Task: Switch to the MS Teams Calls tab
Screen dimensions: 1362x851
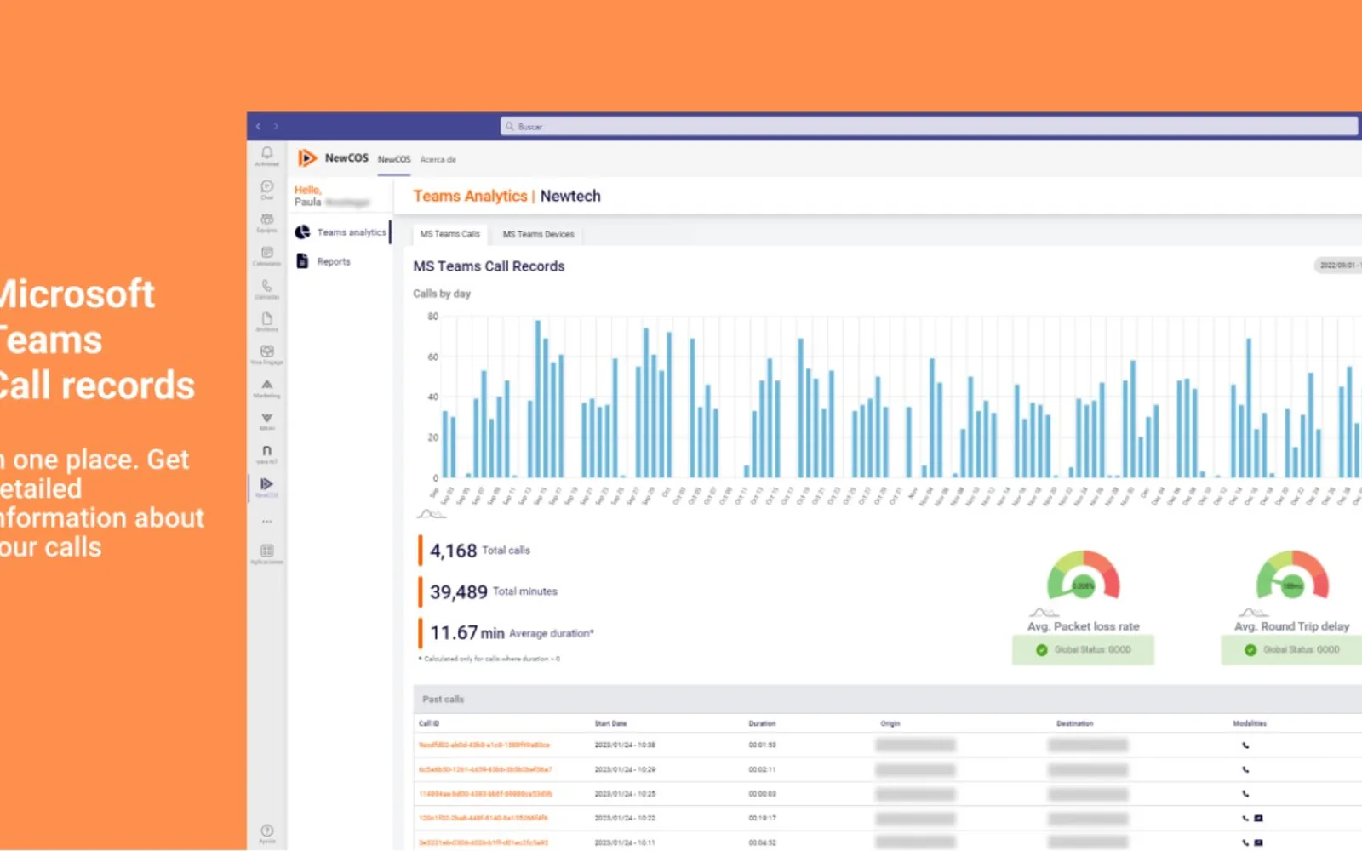Action: coord(449,234)
